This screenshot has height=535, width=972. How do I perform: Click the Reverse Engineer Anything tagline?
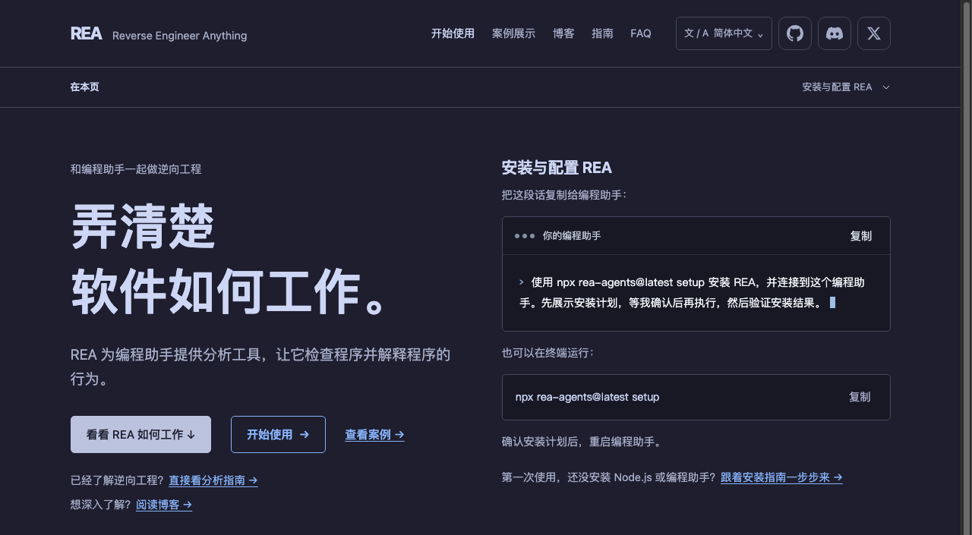pyautogui.click(x=179, y=36)
